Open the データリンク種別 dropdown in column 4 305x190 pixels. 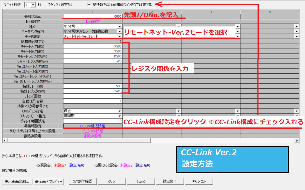[297, 31]
